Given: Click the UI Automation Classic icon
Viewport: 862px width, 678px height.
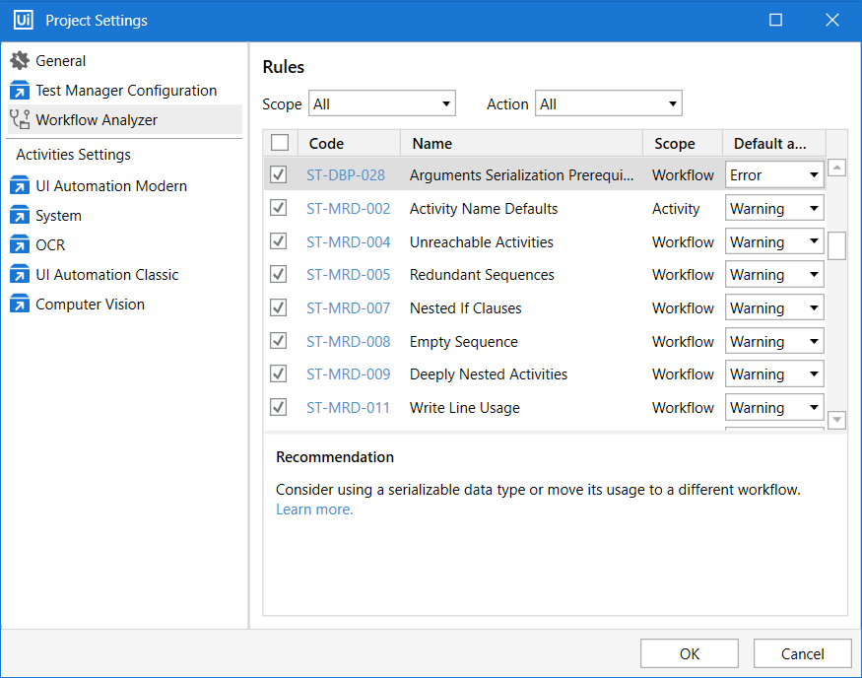Looking at the screenshot, I should [x=20, y=275].
